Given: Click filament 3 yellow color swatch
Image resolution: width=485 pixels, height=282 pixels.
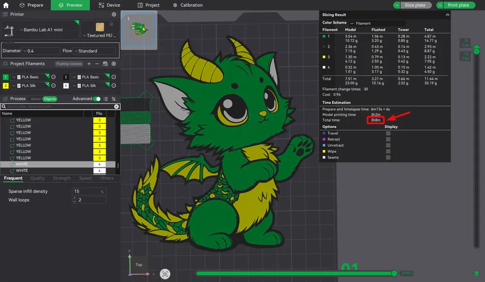Looking at the screenshot, I should point(5,86).
